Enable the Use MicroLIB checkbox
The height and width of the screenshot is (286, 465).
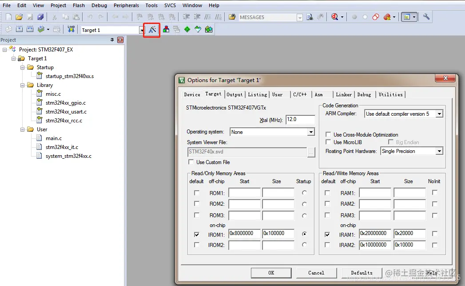click(x=328, y=142)
